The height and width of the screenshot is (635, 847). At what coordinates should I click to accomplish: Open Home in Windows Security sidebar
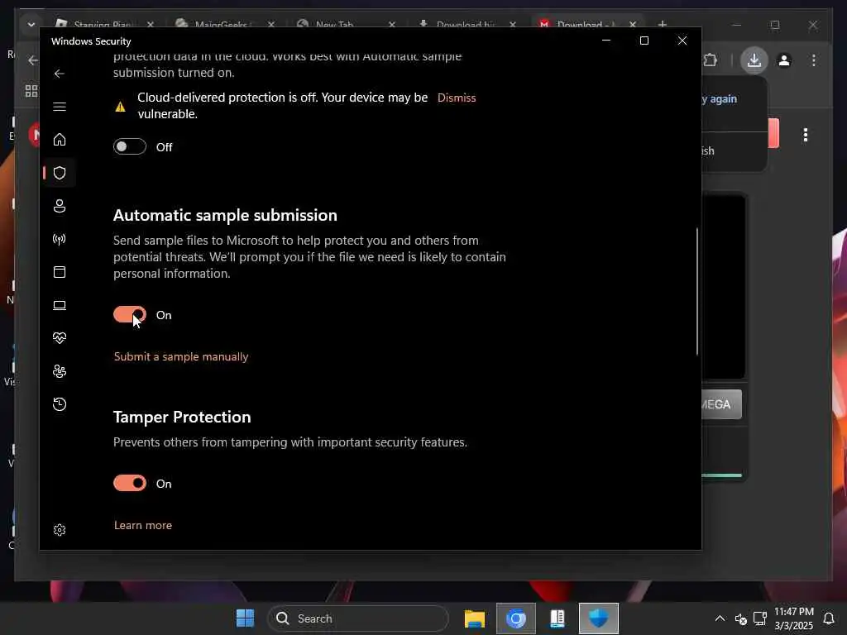[60, 139]
